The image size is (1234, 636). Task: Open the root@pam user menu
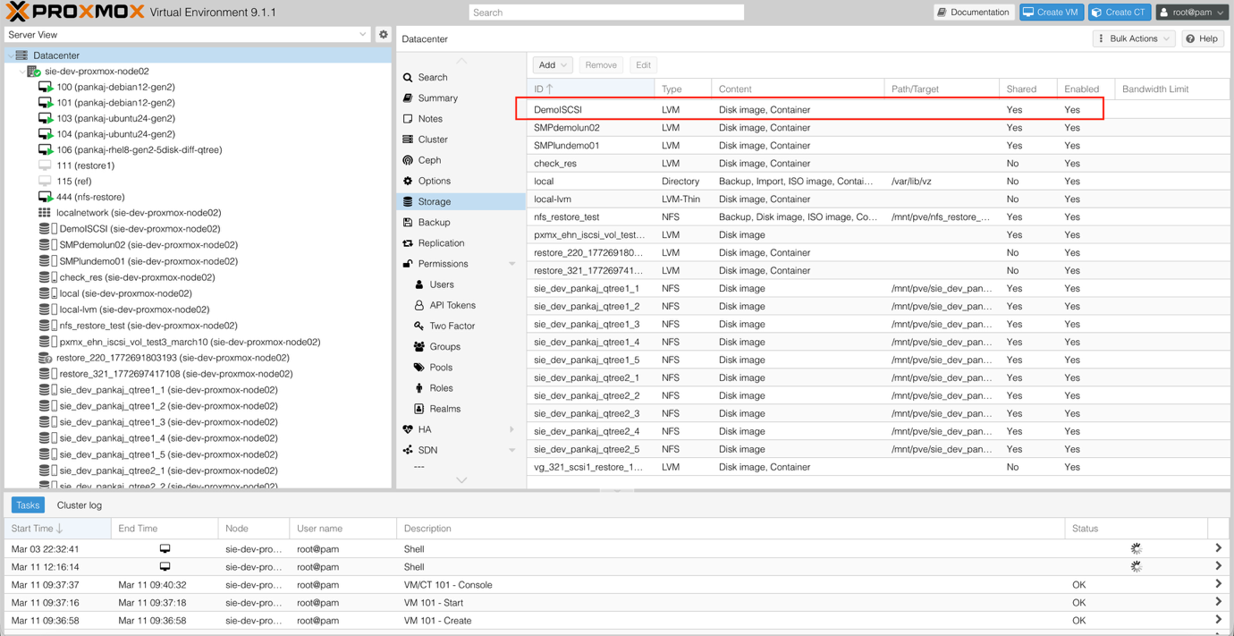1189,12
